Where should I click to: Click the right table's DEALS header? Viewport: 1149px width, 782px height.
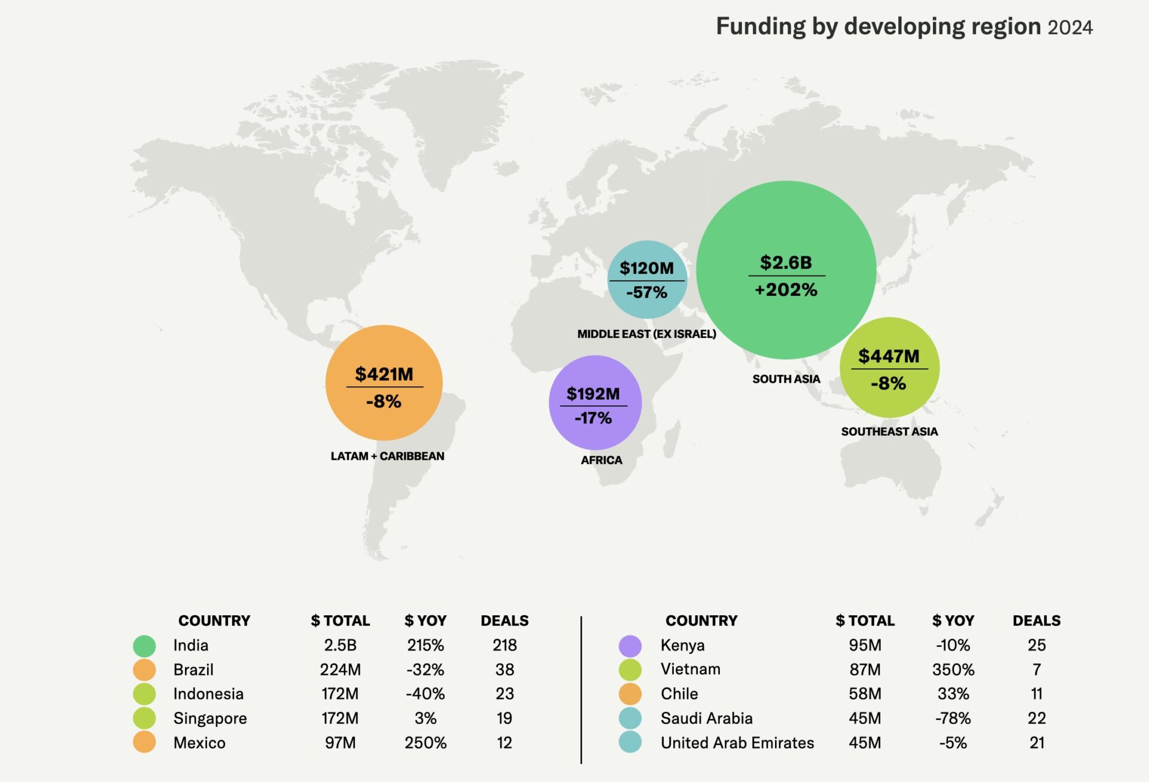(x=1036, y=621)
